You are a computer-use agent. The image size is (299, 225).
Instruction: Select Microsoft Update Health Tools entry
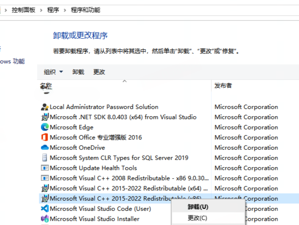93,168
